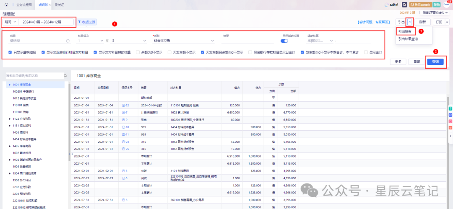Open the pink widget on right edge
This screenshot has width=453, height=209.
pos(450,121)
